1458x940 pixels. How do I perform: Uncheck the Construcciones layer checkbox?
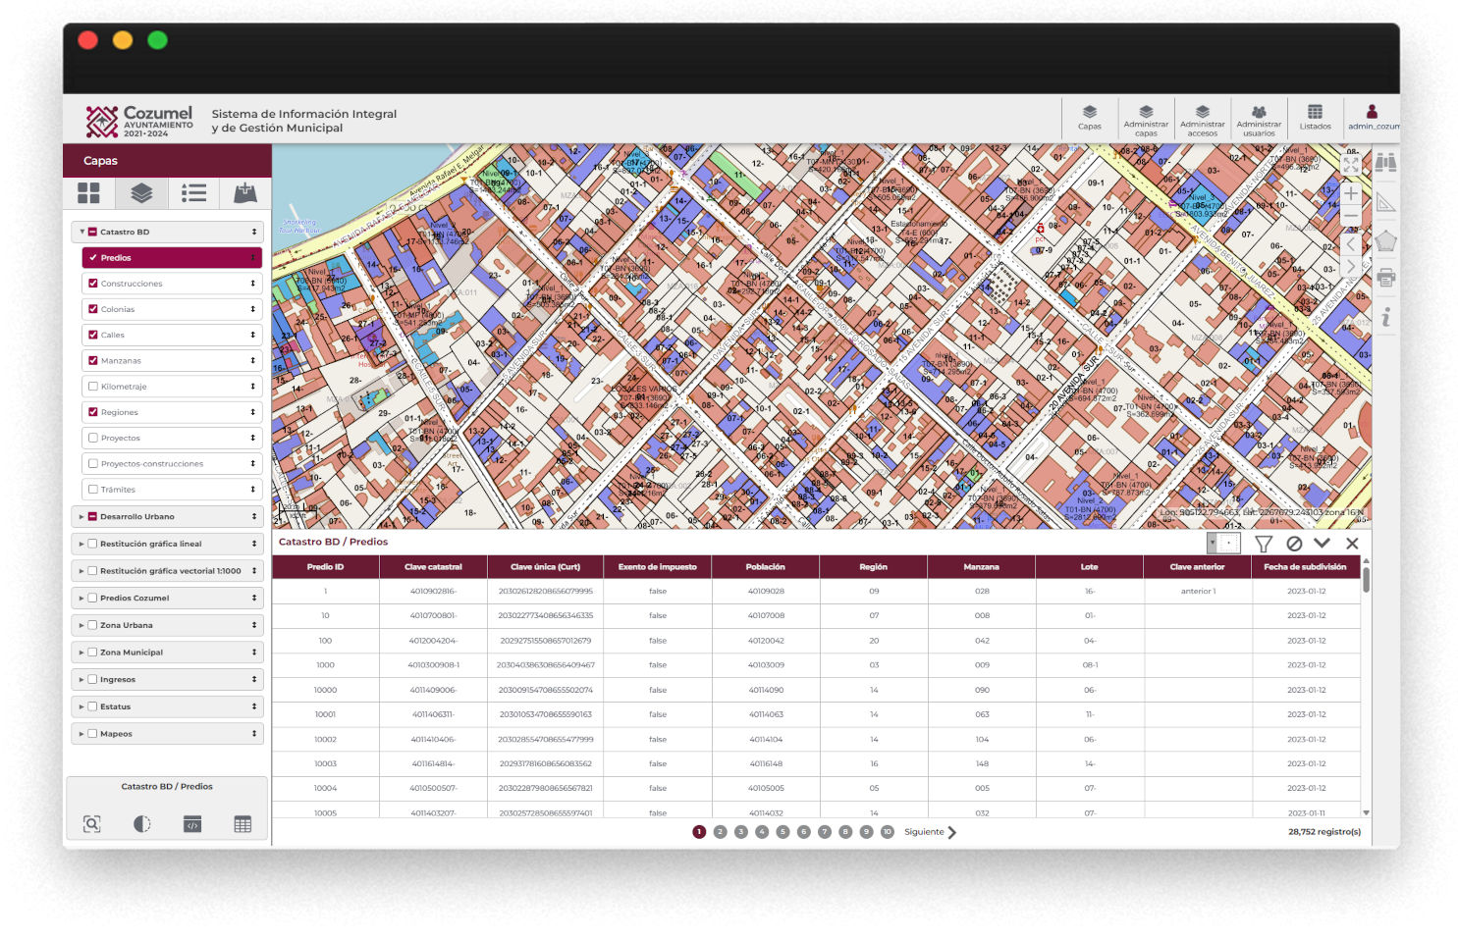(93, 284)
